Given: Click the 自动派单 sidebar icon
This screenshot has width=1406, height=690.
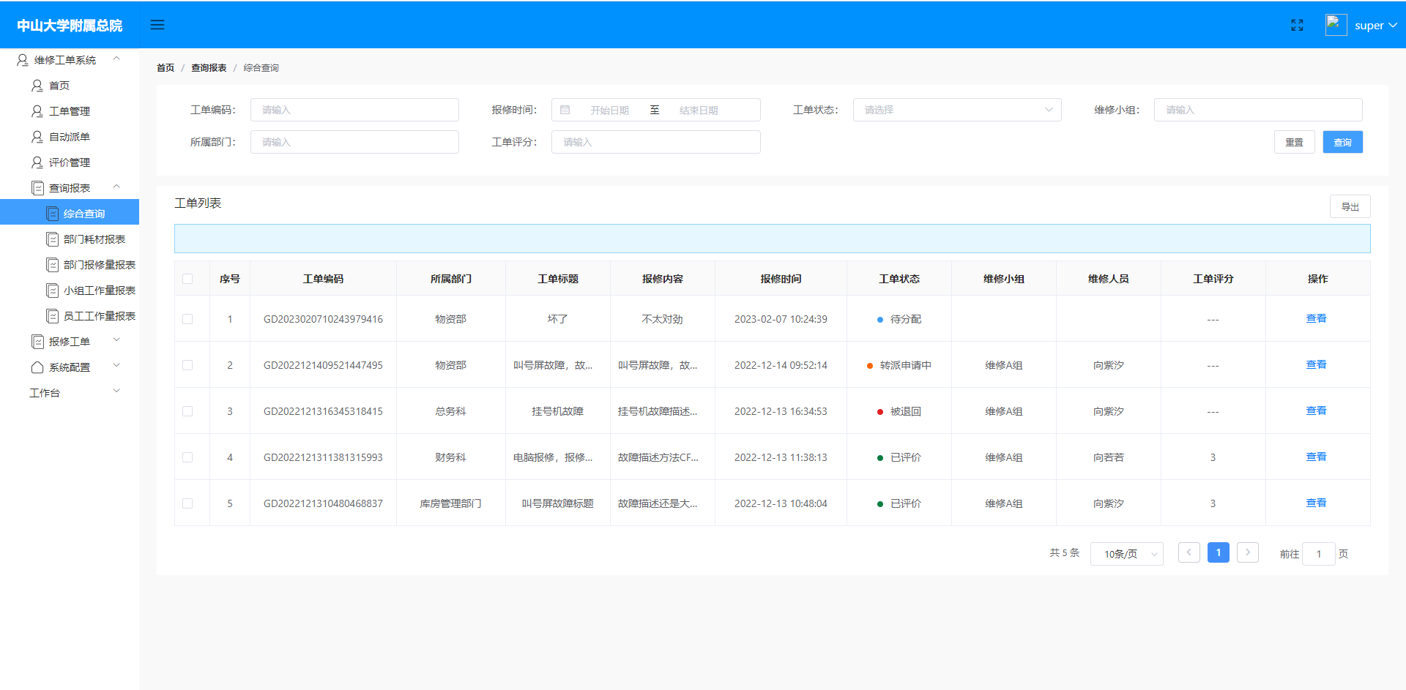Looking at the screenshot, I should tap(37, 137).
